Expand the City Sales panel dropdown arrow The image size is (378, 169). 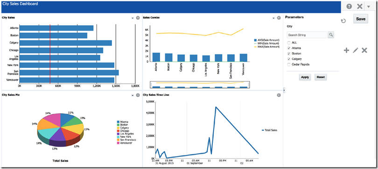click(x=133, y=18)
